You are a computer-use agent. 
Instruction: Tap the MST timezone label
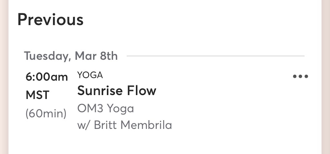[37, 95]
